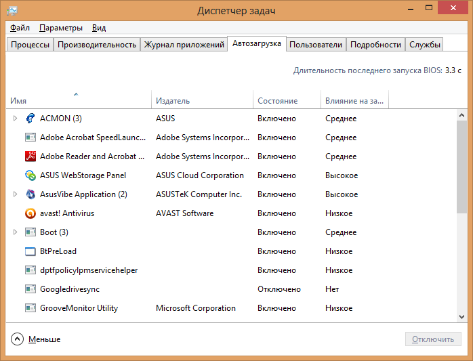Click the BtPreLoad window icon
Viewport: 473px width, 361px height.
(x=30, y=251)
